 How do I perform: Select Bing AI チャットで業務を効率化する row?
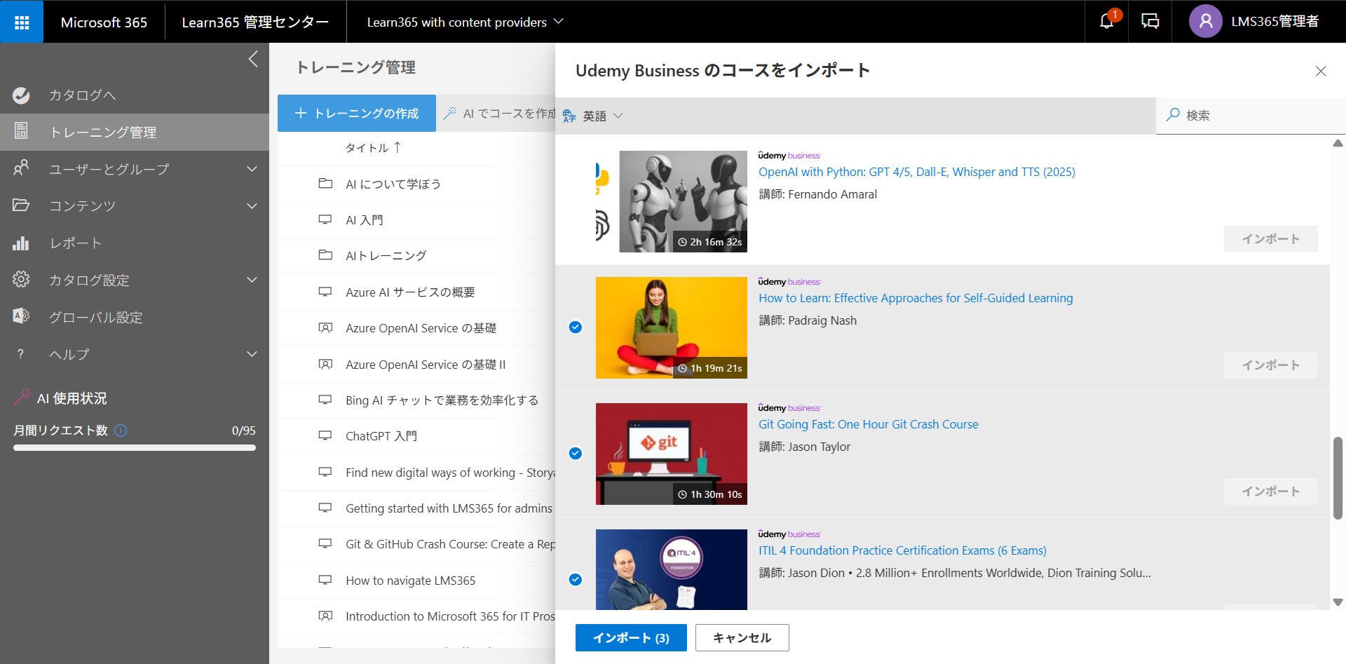(x=416, y=400)
